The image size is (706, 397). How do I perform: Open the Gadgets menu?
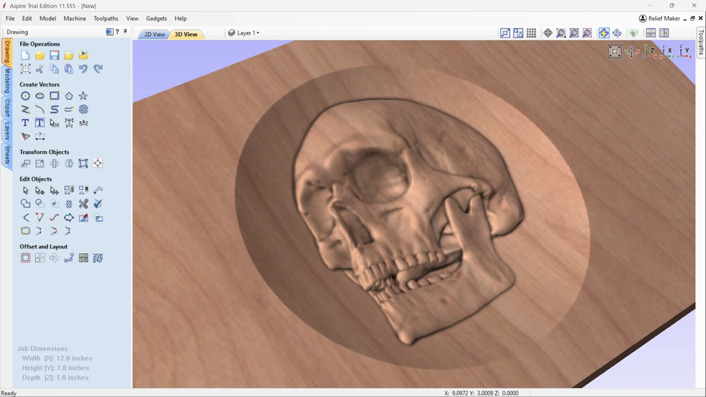click(156, 18)
